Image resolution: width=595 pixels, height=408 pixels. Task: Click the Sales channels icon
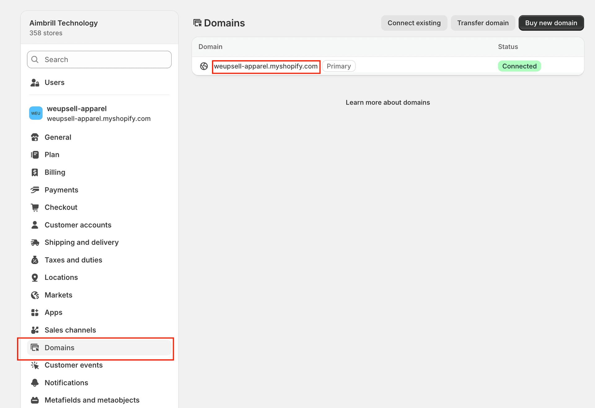(x=35, y=330)
